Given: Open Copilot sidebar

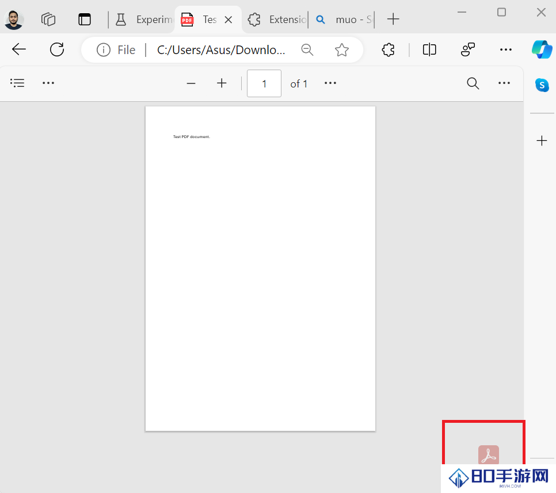Looking at the screenshot, I should coord(542,49).
